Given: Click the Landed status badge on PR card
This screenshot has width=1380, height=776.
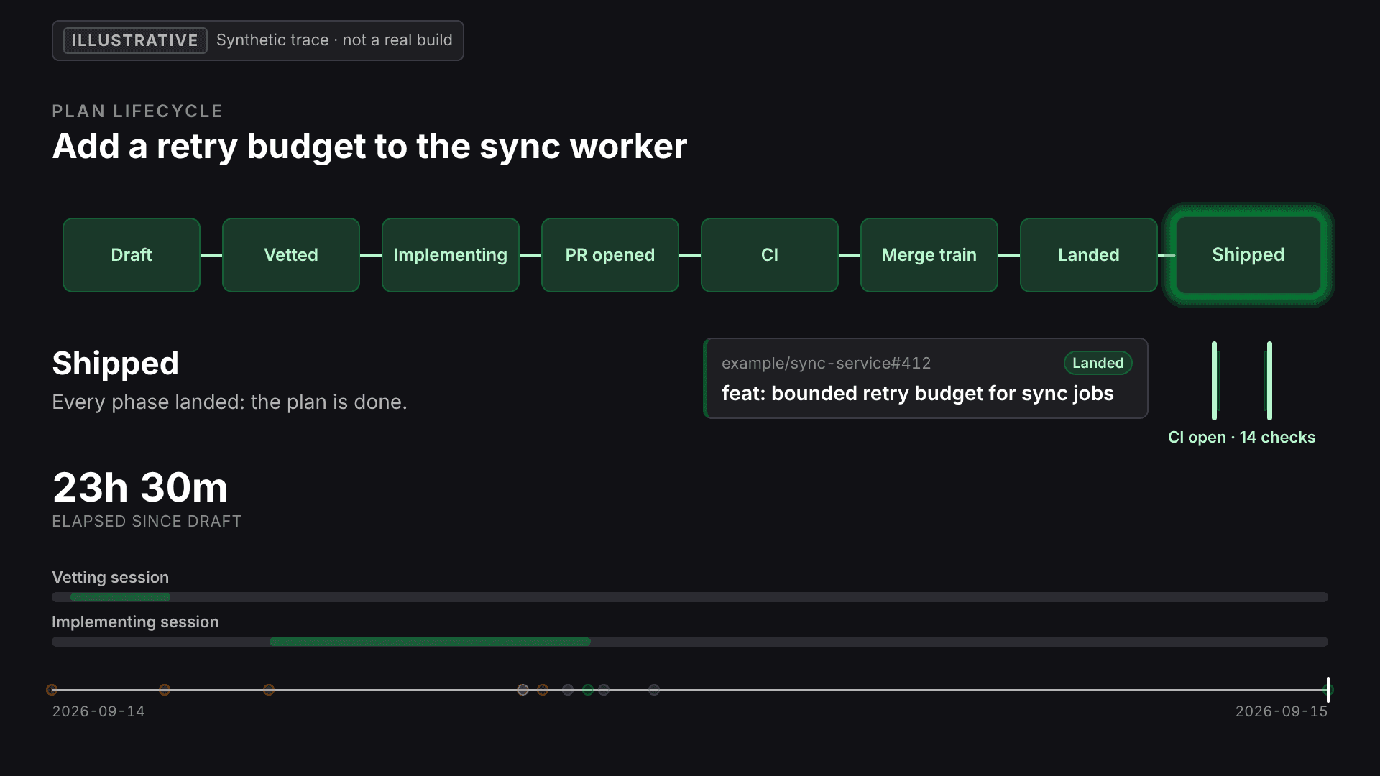Looking at the screenshot, I should 1098,363.
